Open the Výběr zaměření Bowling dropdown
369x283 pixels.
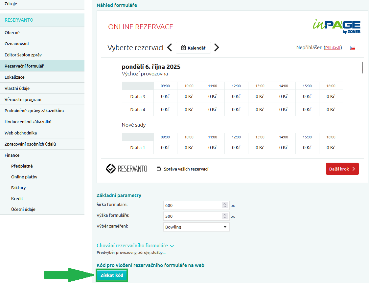(x=196, y=227)
